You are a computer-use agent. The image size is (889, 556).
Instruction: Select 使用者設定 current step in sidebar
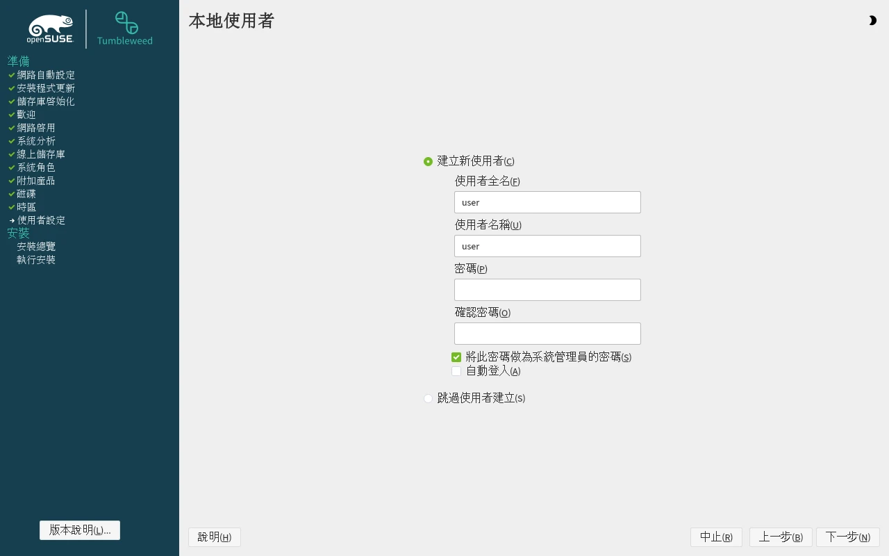coord(41,220)
